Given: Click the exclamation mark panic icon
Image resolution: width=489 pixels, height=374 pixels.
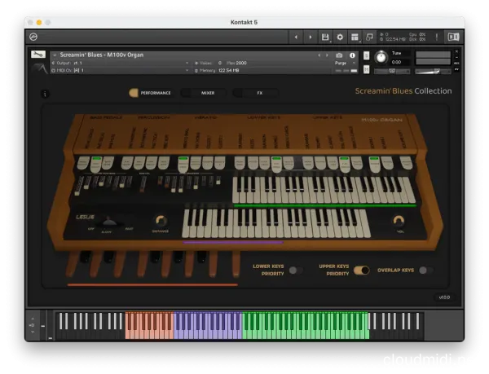Looking at the screenshot, I should click(437, 37).
